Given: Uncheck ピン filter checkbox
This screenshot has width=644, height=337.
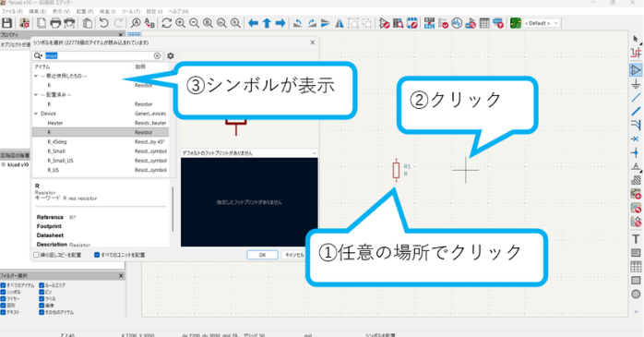Looking at the screenshot, I should (42, 292).
